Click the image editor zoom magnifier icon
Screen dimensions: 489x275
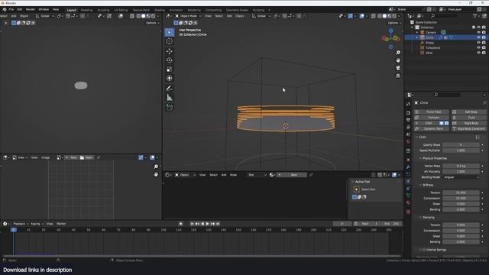point(156,167)
